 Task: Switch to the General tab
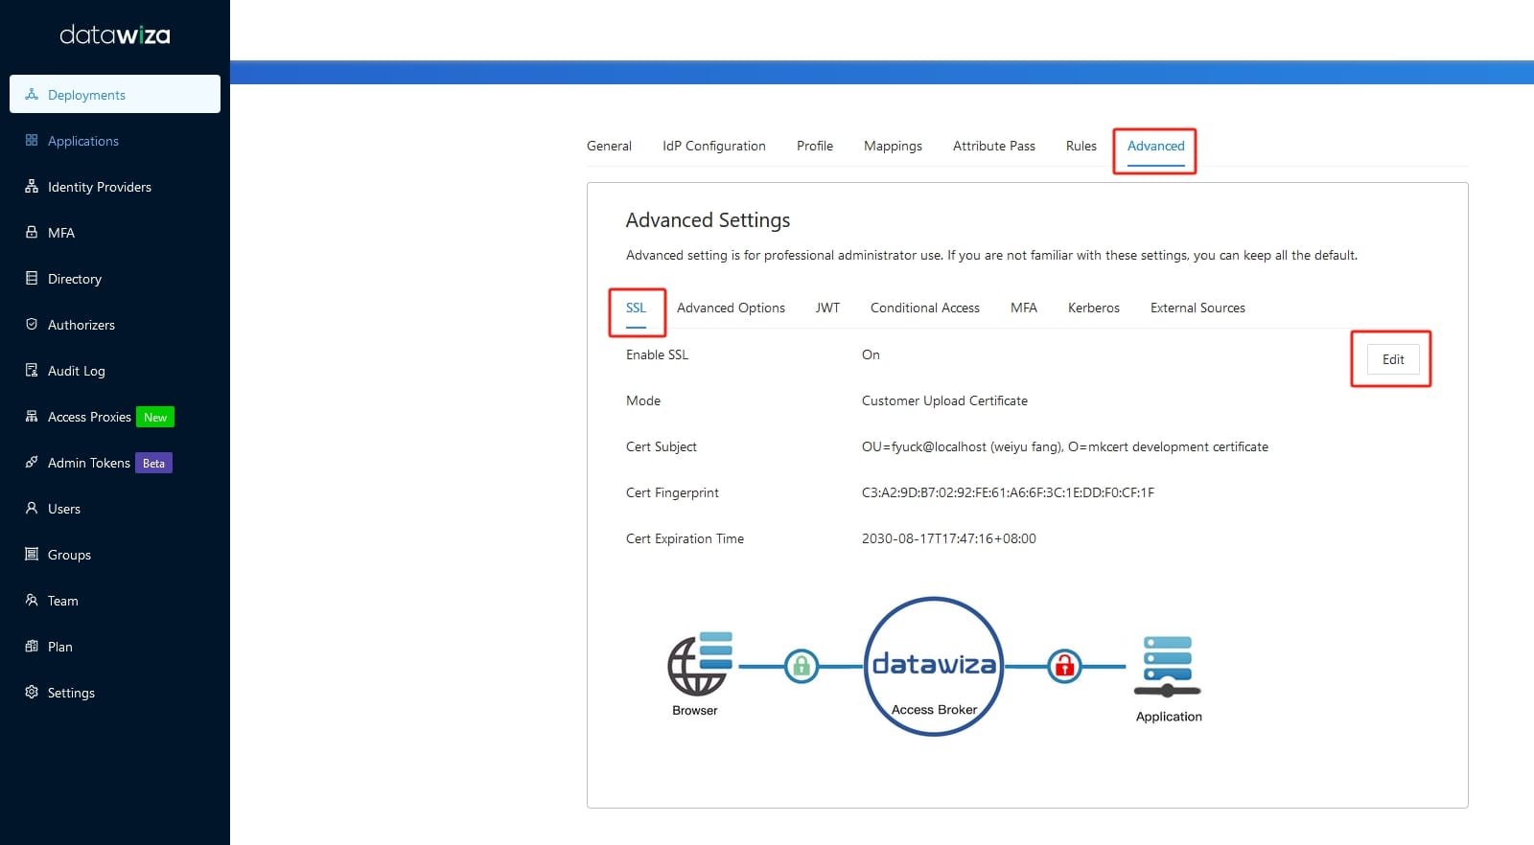[609, 146]
